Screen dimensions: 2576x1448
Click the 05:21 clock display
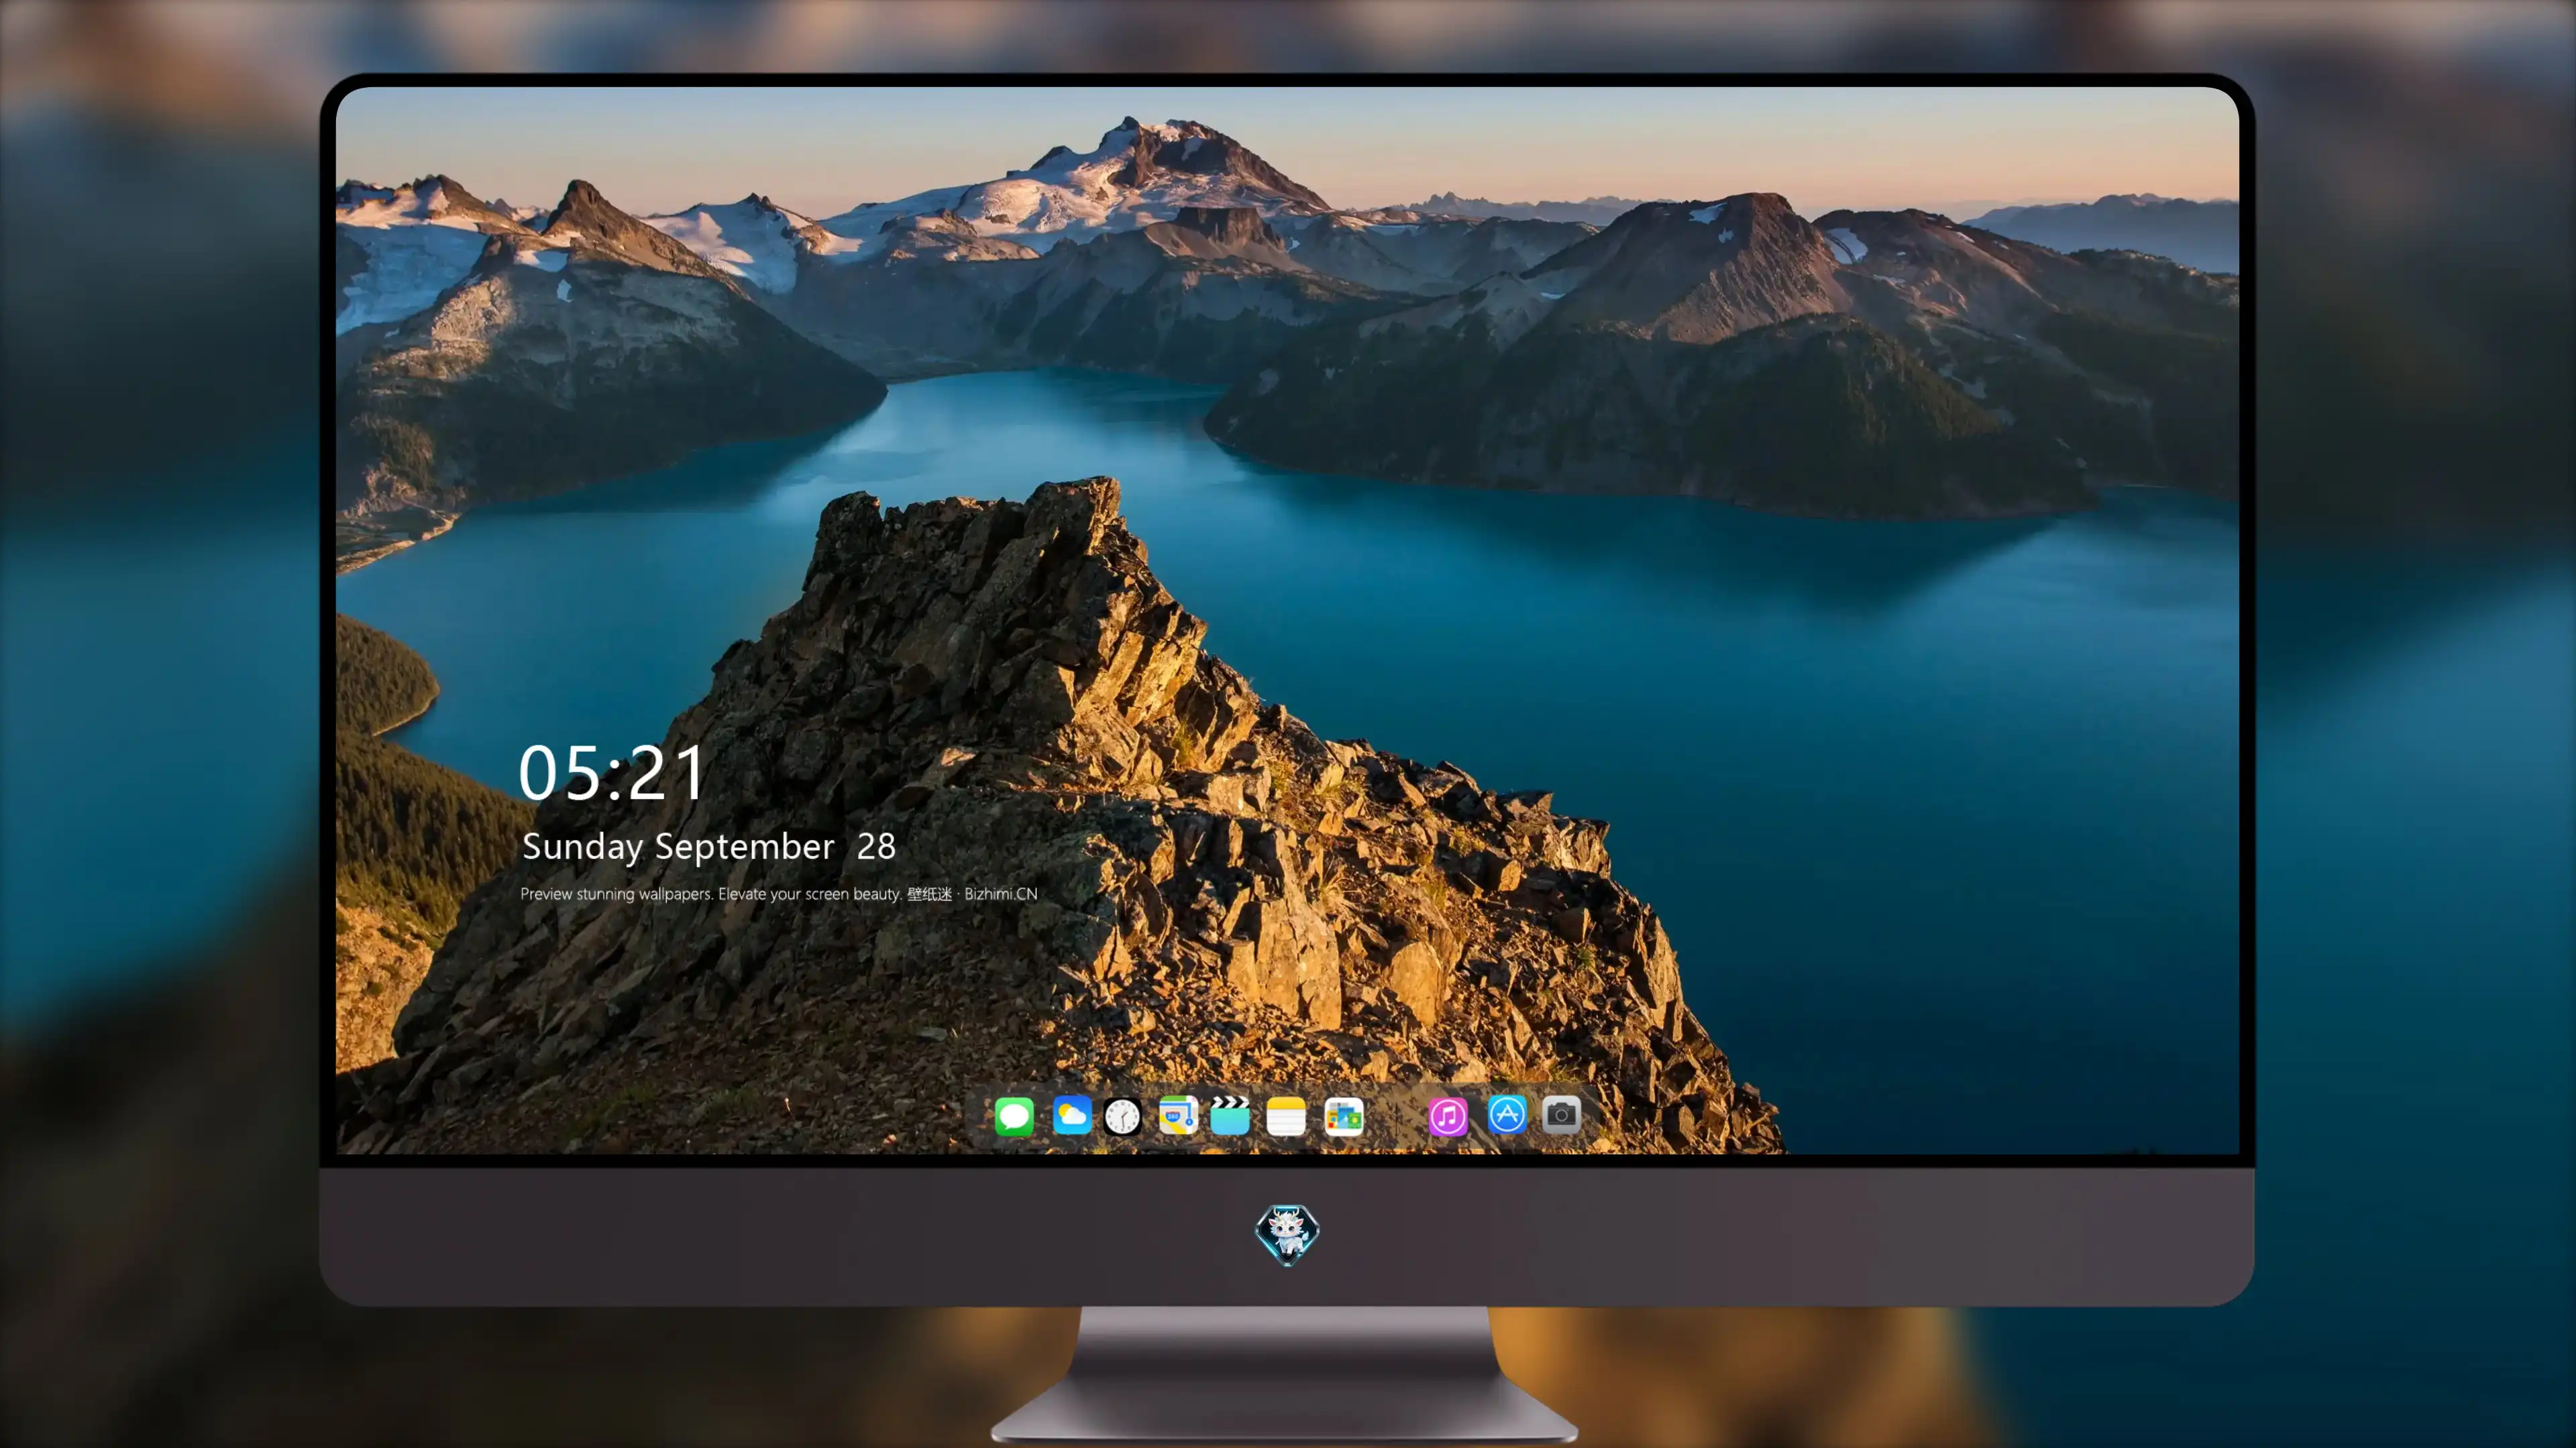[x=612, y=772]
